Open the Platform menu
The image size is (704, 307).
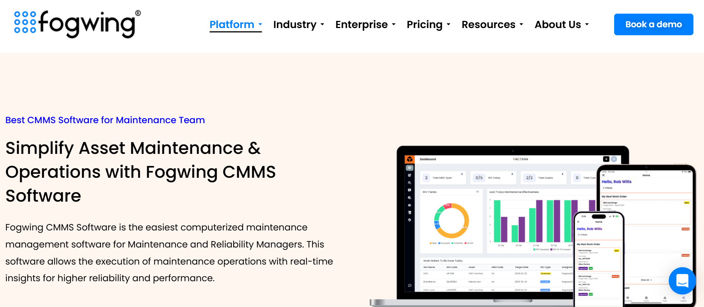[x=232, y=25]
